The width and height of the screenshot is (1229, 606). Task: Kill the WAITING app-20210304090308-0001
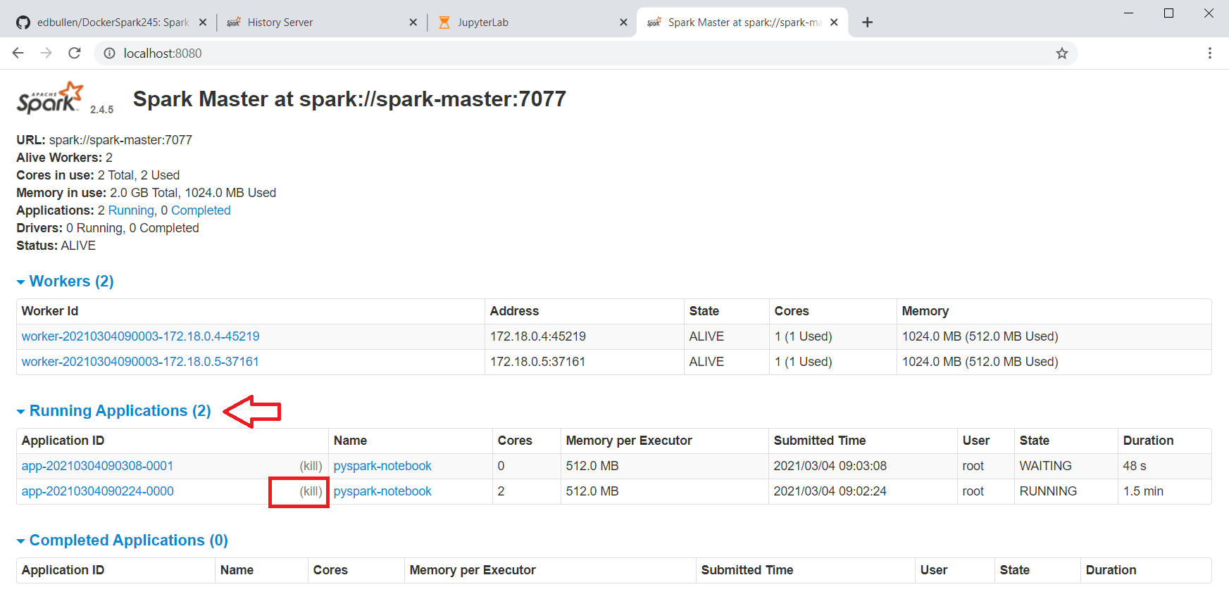point(311,466)
